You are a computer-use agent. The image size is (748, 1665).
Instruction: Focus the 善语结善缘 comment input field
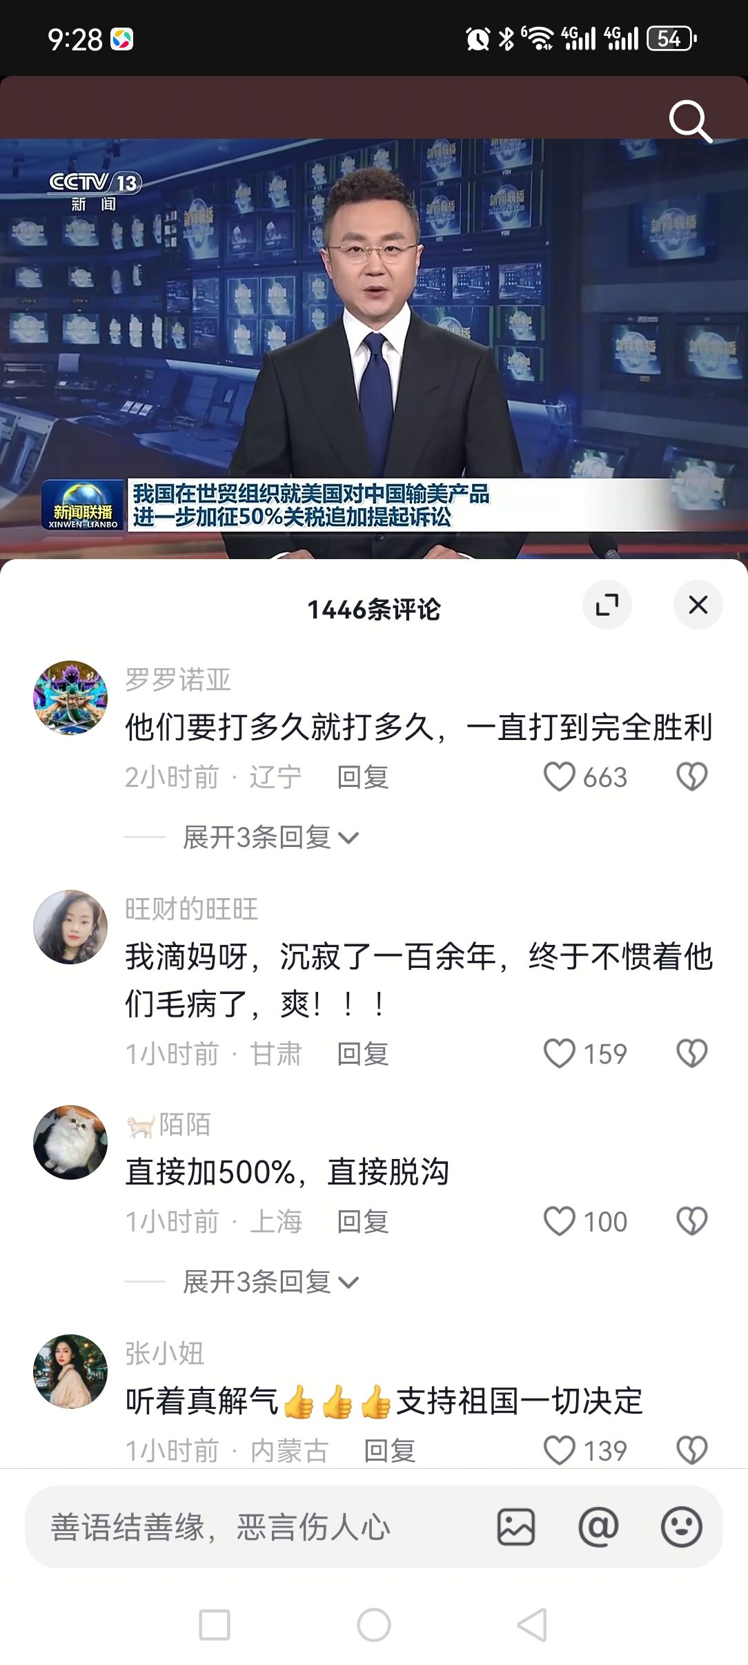click(x=262, y=1526)
